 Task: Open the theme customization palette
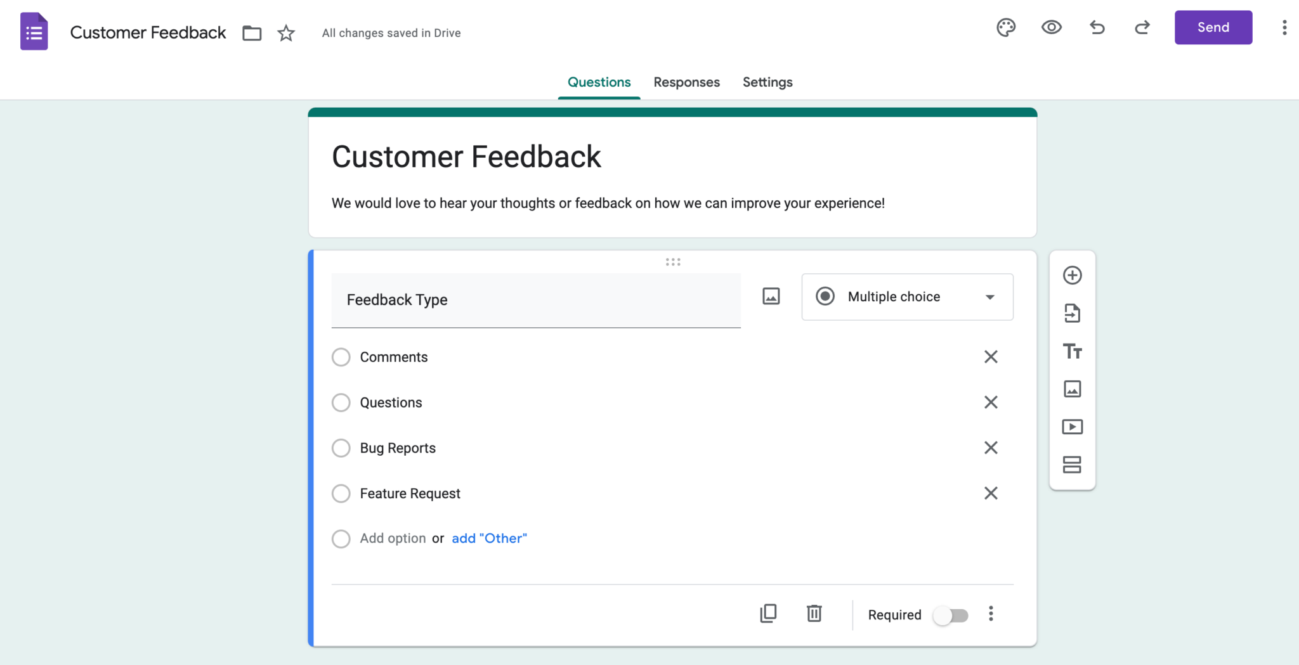1006,27
